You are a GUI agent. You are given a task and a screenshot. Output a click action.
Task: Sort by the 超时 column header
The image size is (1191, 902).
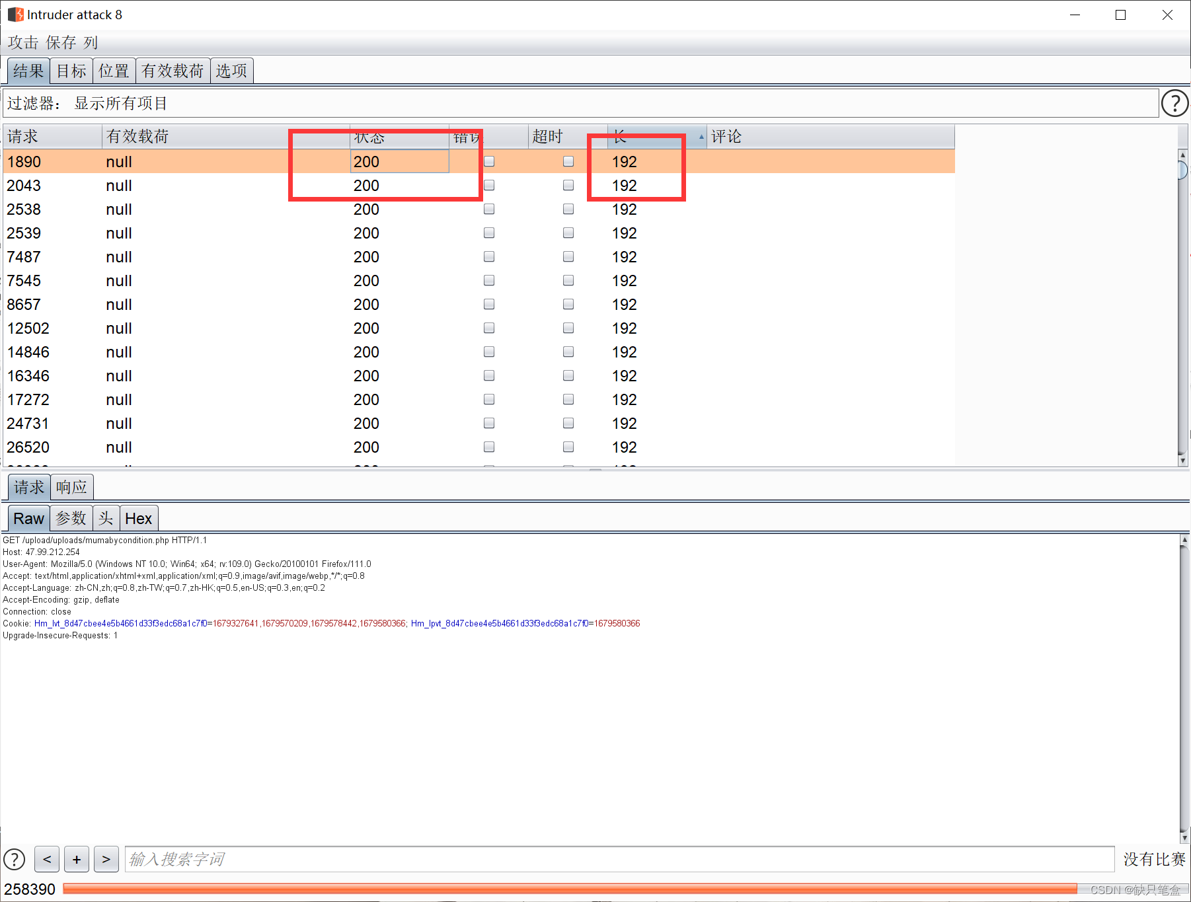pyautogui.click(x=568, y=136)
